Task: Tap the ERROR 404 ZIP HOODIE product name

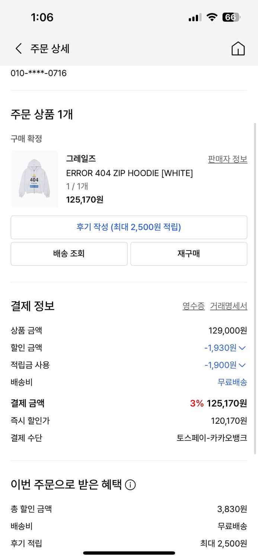Action: pyautogui.click(x=129, y=173)
